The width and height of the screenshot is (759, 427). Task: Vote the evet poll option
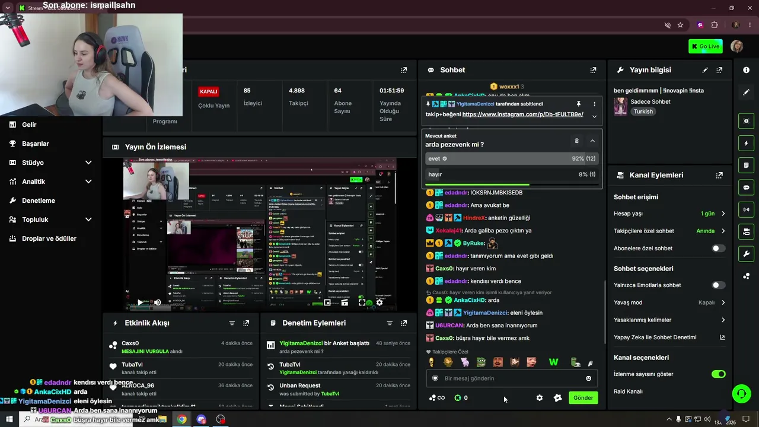pos(512,159)
